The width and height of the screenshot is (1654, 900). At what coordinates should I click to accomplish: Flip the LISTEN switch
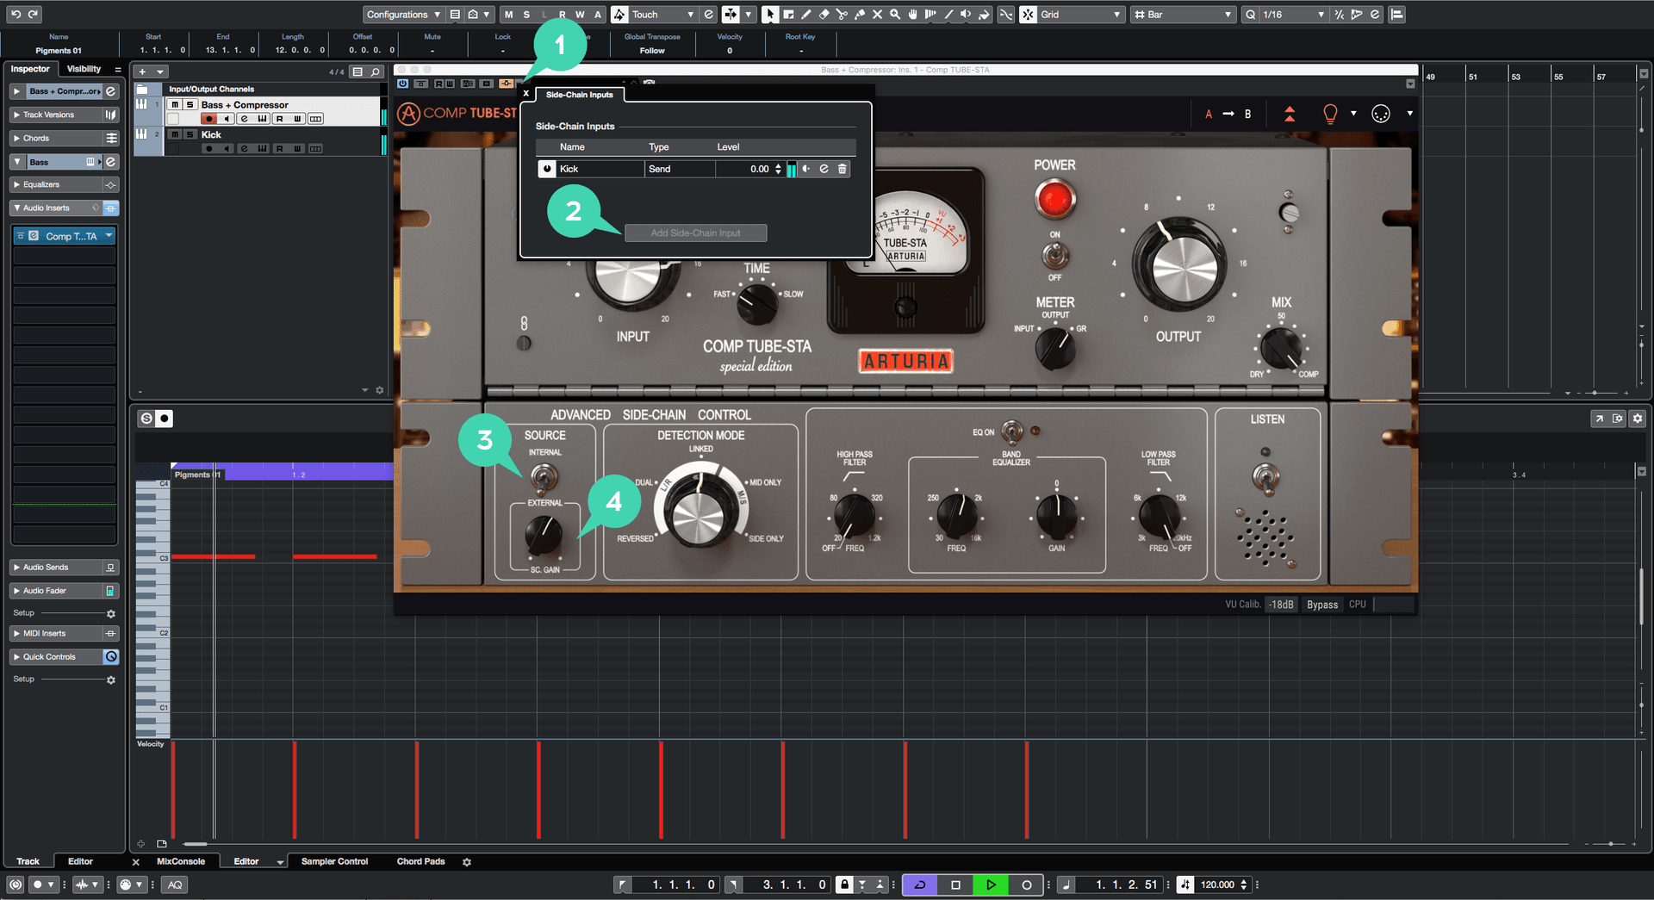tap(1265, 476)
